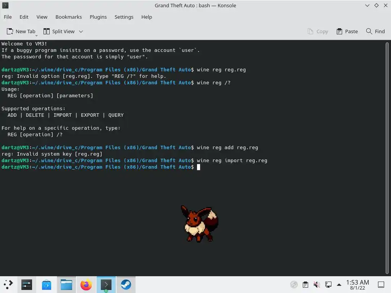Open the File menu
This screenshot has width=391, height=293.
pos(8,17)
